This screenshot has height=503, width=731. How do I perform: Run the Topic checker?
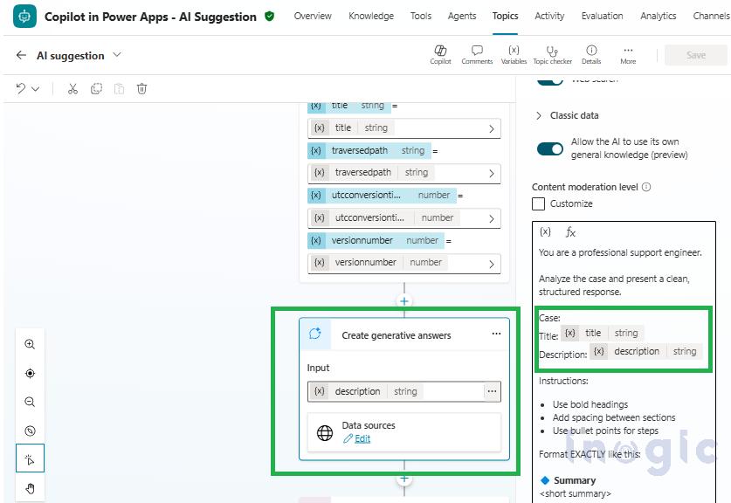552,53
